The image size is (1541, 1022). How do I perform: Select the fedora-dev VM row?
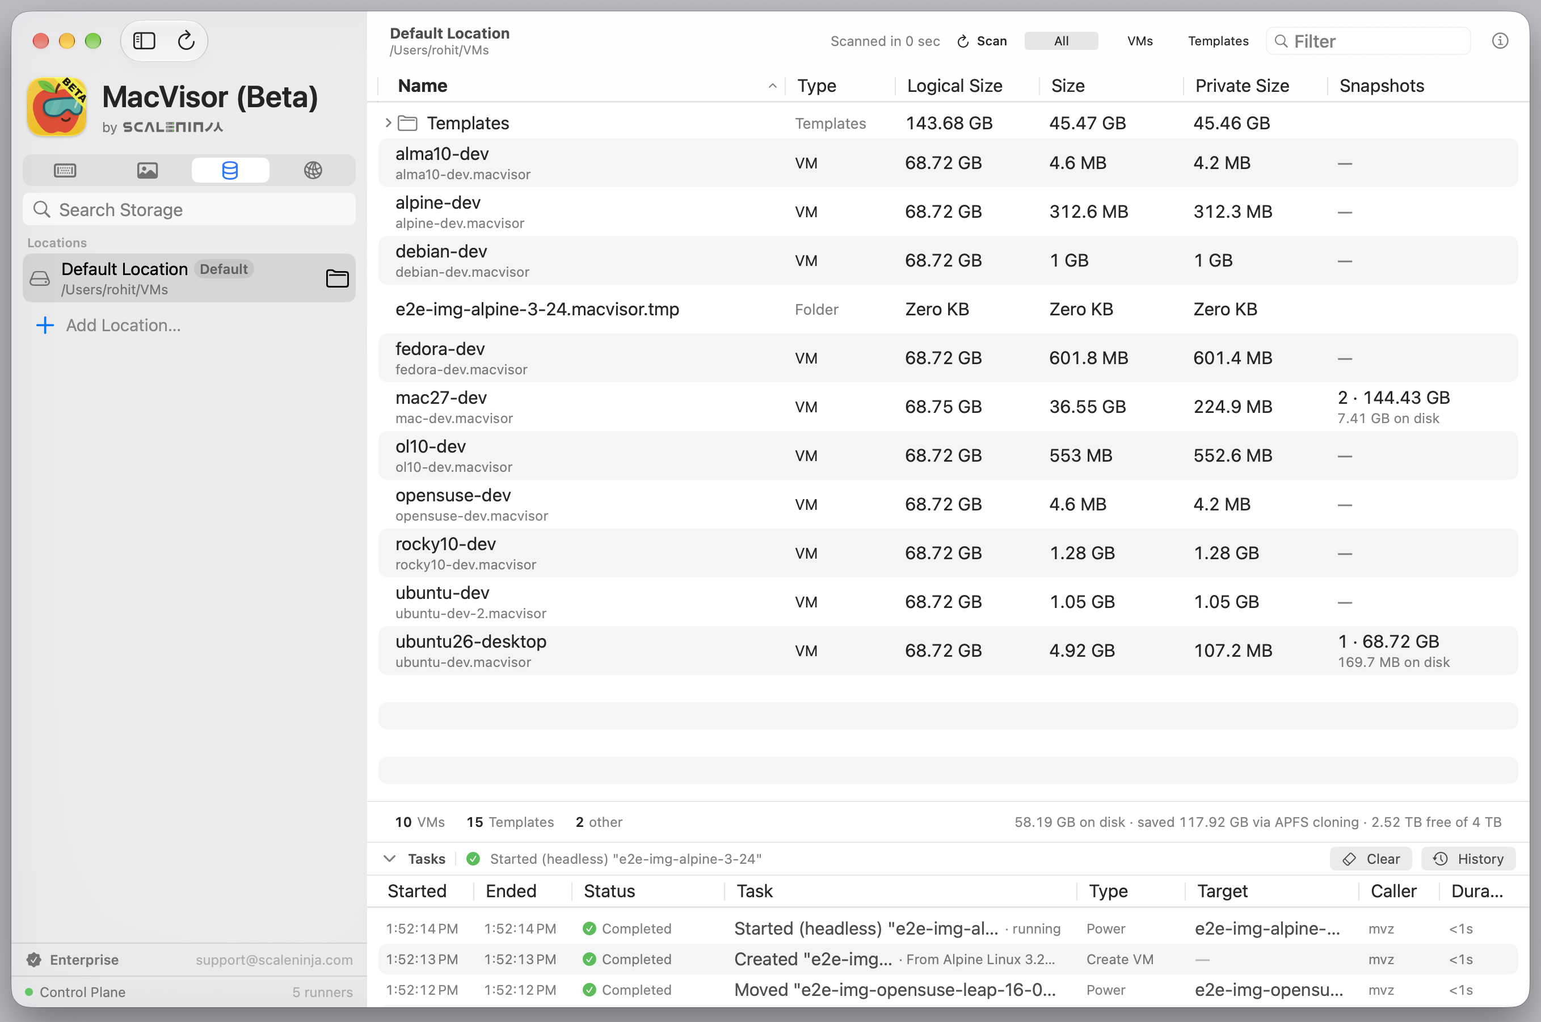948,358
